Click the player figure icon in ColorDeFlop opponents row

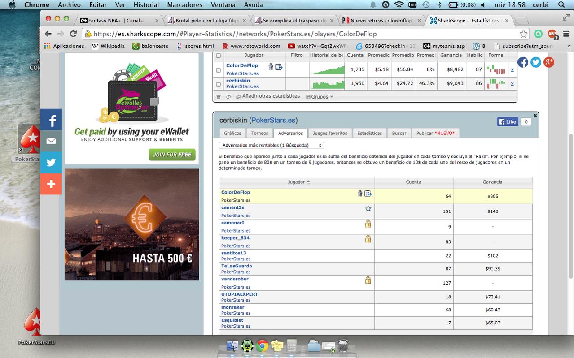tap(360, 194)
